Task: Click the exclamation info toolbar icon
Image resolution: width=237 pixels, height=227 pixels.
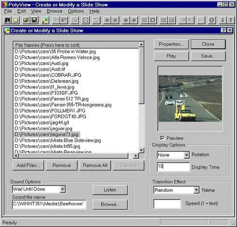Action: (x=212, y=20)
